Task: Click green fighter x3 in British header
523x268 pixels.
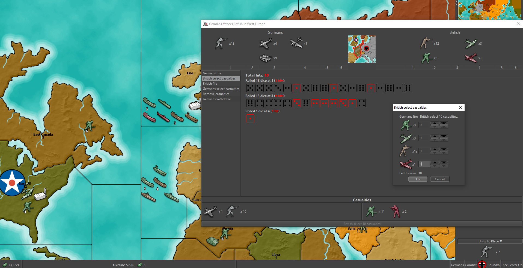Action: pyautogui.click(x=471, y=44)
